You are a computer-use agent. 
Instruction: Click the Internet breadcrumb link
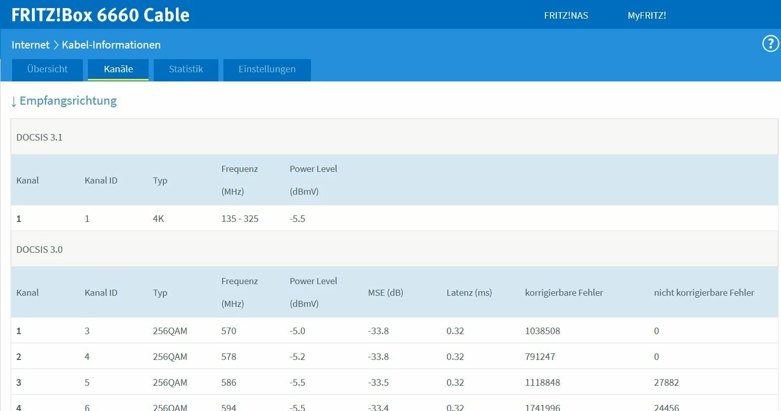tap(30, 45)
